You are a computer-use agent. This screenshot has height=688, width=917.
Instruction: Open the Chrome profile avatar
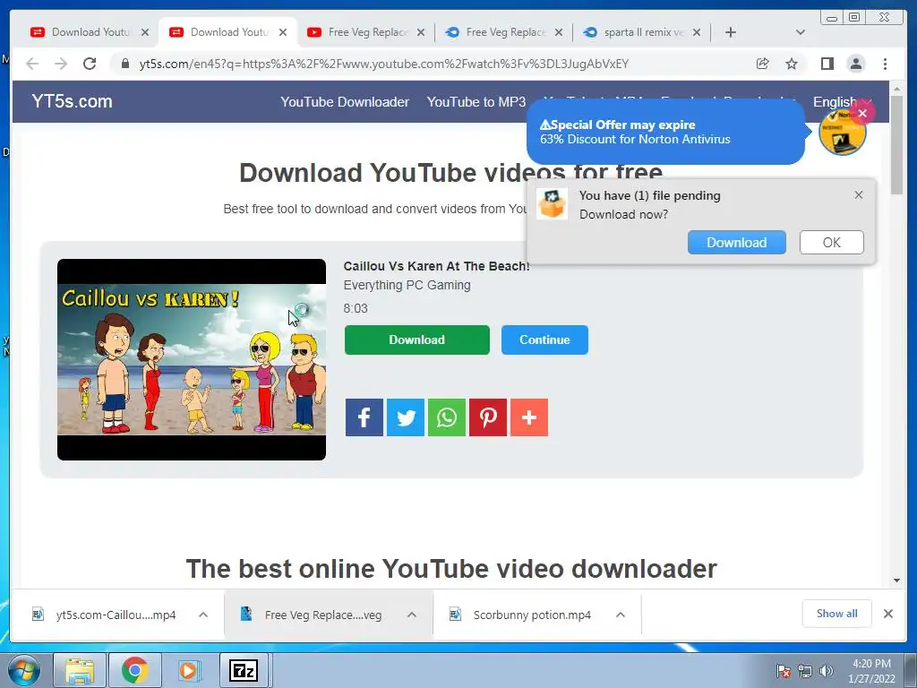(x=855, y=64)
